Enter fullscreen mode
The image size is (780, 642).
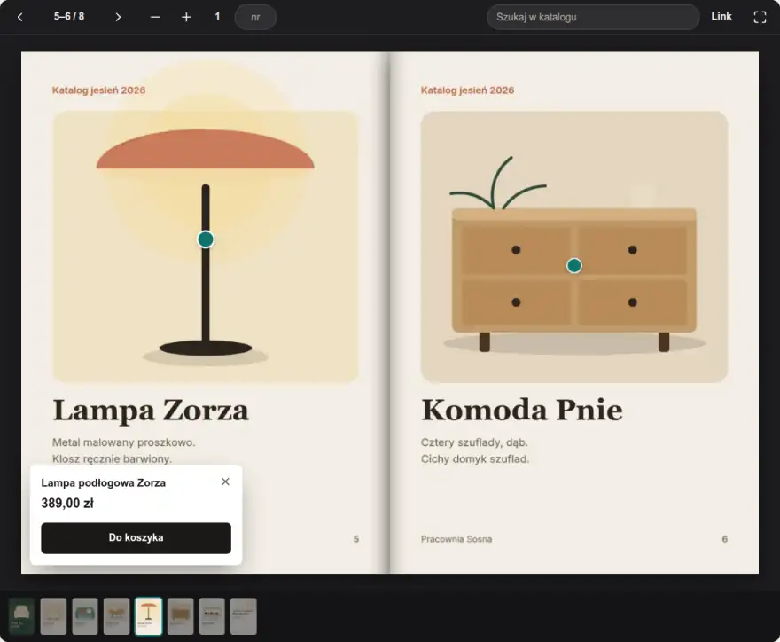pos(760,17)
